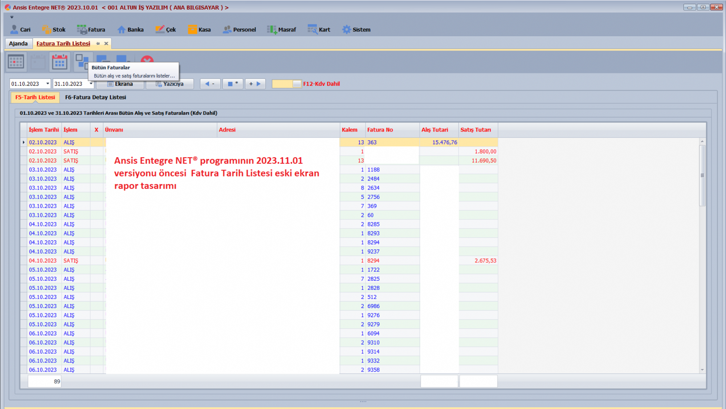Click the record count field showing 89
This screenshot has width=726, height=409.
pyautogui.click(x=45, y=381)
